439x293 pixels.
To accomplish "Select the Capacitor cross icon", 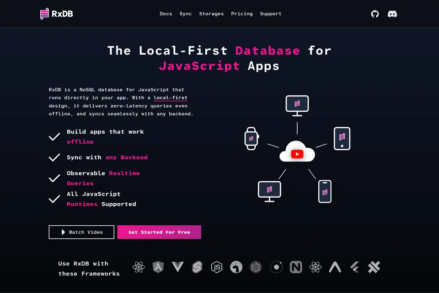I will click(x=374, y=267).
